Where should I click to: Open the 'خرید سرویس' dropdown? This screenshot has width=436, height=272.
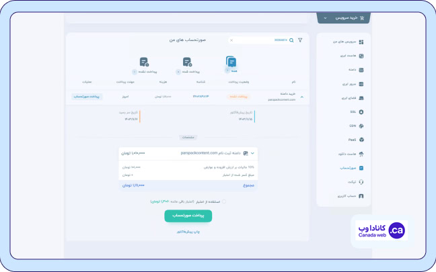coord(343,18)
